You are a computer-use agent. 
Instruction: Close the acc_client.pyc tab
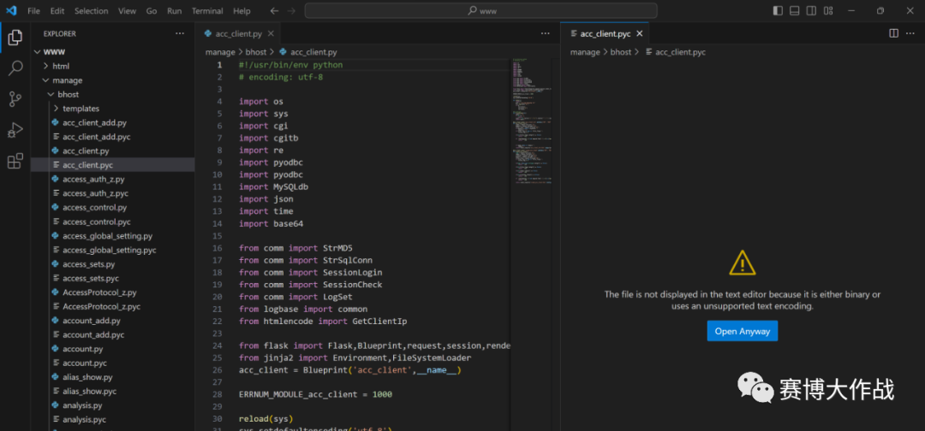(638, 33)
